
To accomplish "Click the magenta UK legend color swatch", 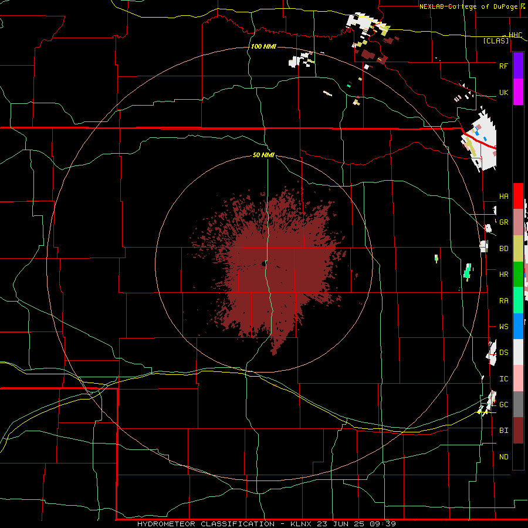I will click(518, 92).
